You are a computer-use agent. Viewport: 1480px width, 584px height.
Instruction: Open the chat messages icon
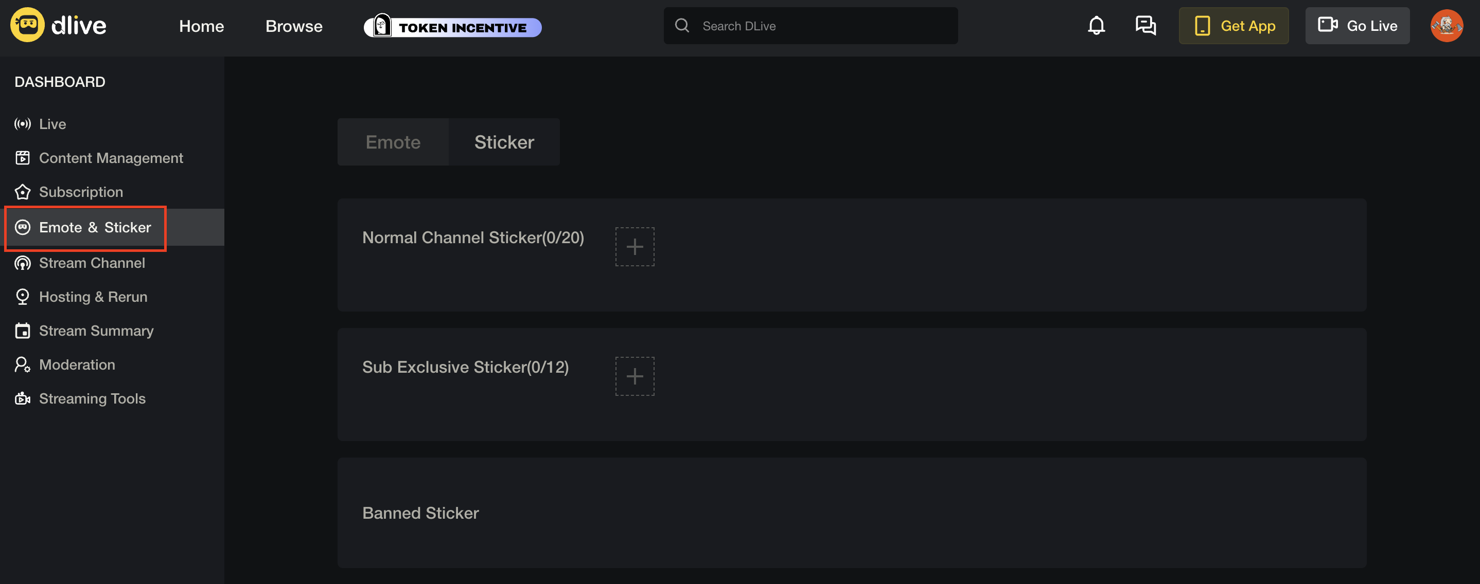click(x=1146, y=26)
